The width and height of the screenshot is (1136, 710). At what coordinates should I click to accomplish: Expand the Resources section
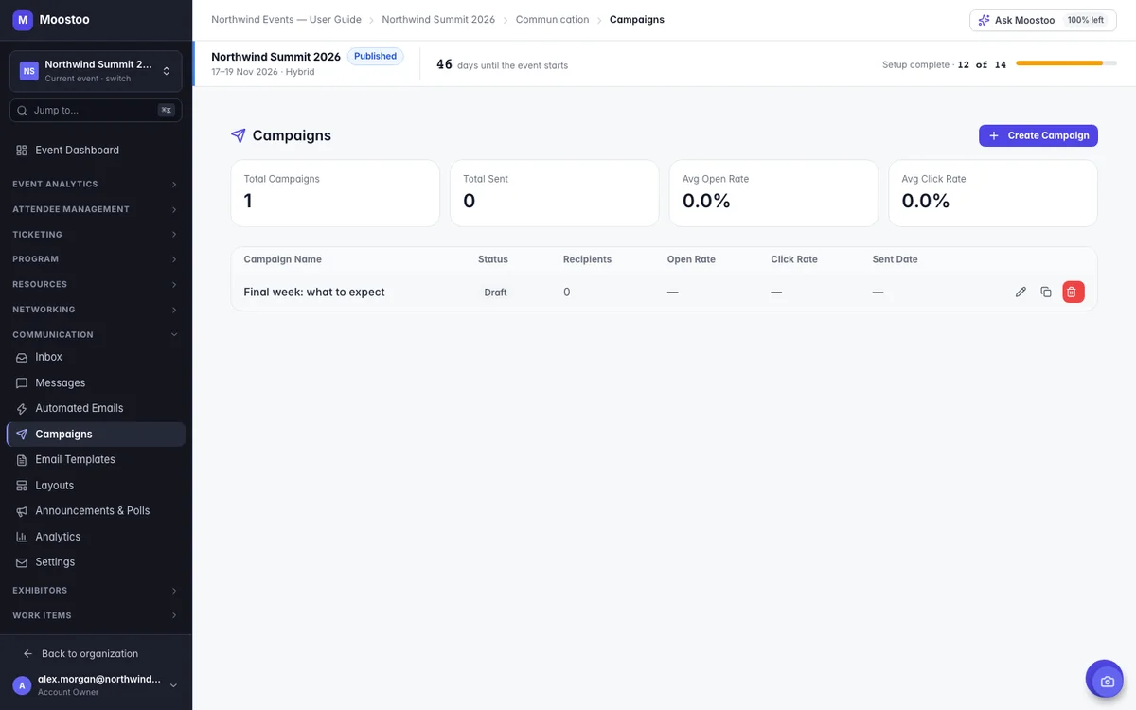pyautogui.click(x=96, y=284)
